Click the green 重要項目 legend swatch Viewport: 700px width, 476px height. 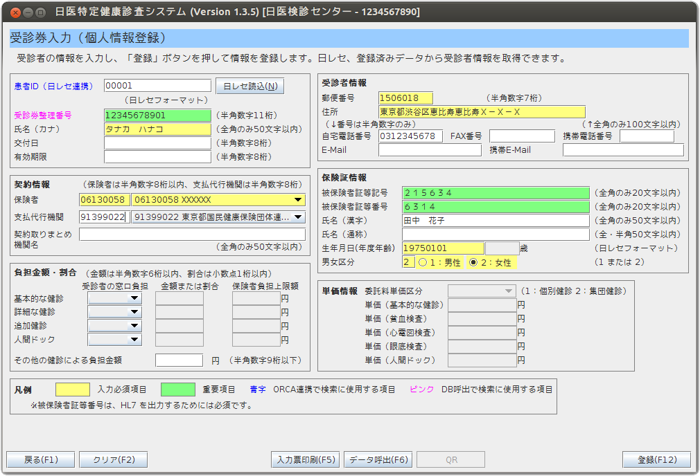coord(177,390)
